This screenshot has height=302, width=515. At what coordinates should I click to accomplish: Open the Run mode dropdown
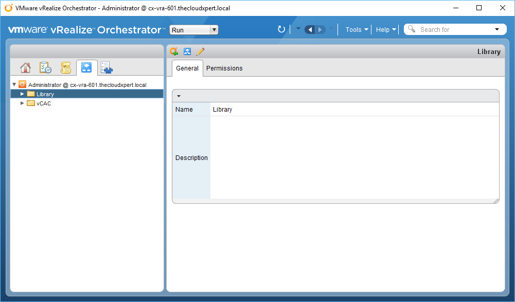[193, 30]
